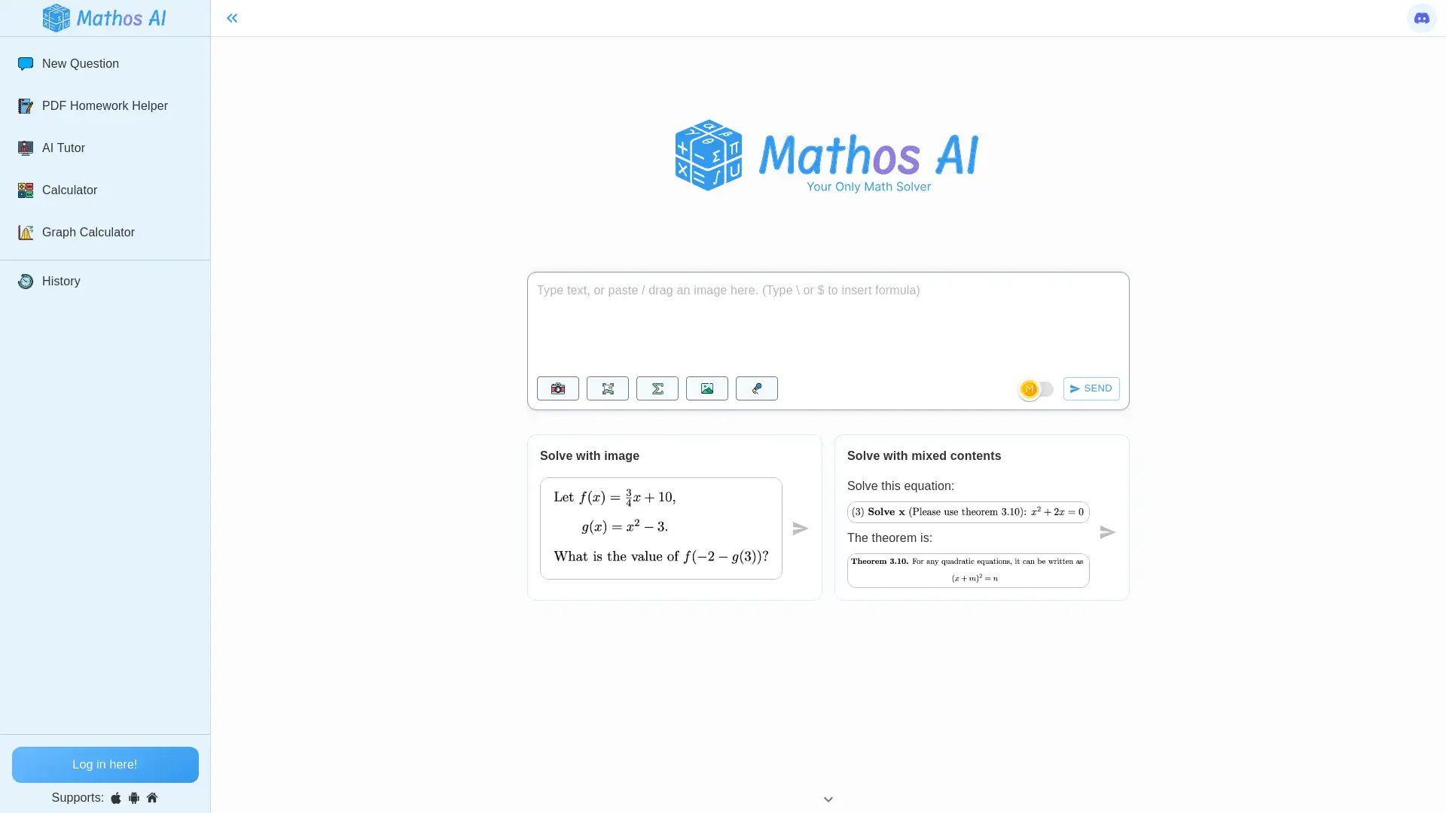Viewport: 1446px width, 813px height.
Task: Click the Log in here button
Action: click(x=105, y=764)
